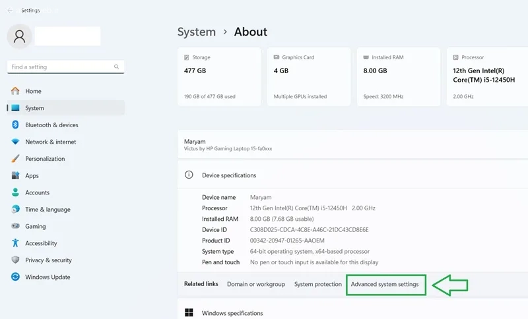Click the System monitor icon in sidebar
Viewport: 528px width, 319px height.
(15, 108)
